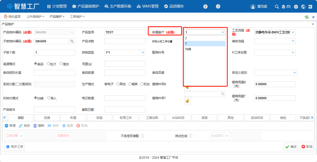The image size is (317, 162).
Task: Choose 均维 from the customer dropdown list
Action: click(188, 49)
